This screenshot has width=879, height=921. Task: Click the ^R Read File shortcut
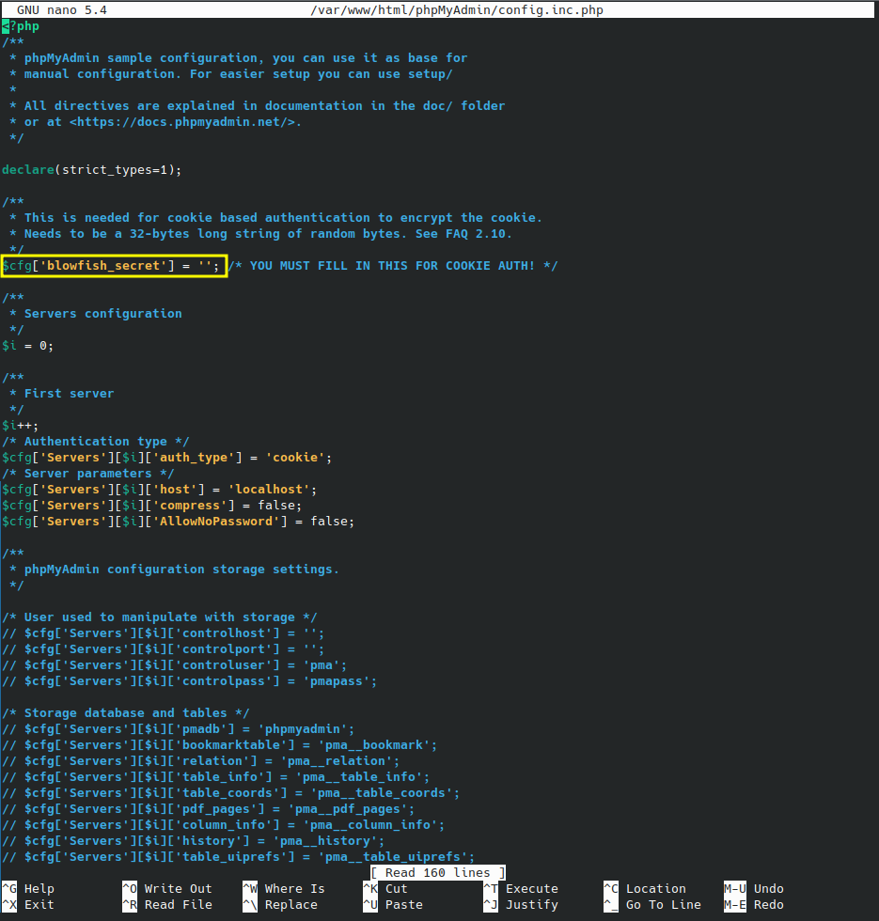[167, 904]
